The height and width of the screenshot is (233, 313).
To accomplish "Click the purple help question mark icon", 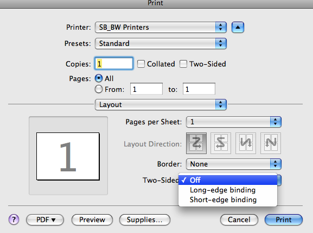I will [14, 219].
